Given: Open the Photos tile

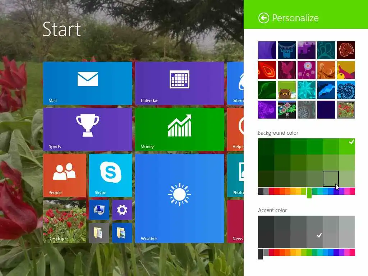Looking at the screenshot, I should pos(235,175).
